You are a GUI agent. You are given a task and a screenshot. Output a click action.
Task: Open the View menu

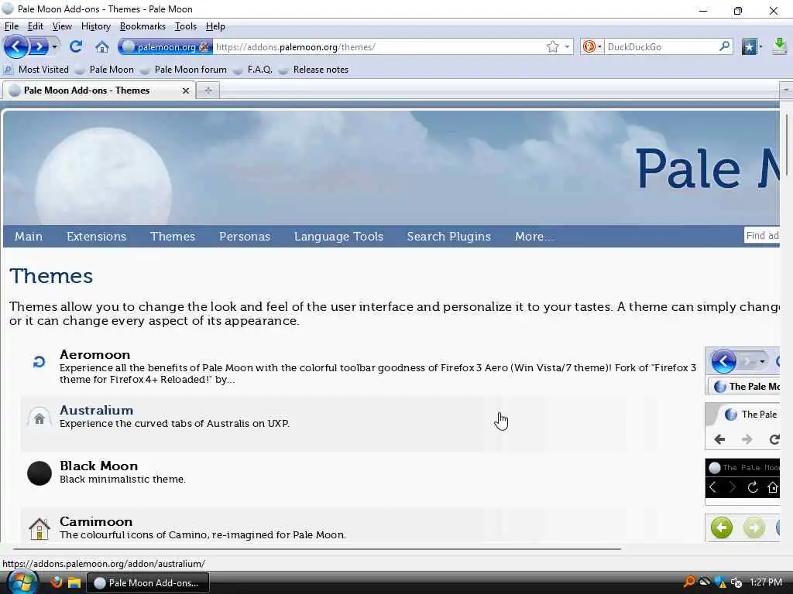tap(62, 26)
